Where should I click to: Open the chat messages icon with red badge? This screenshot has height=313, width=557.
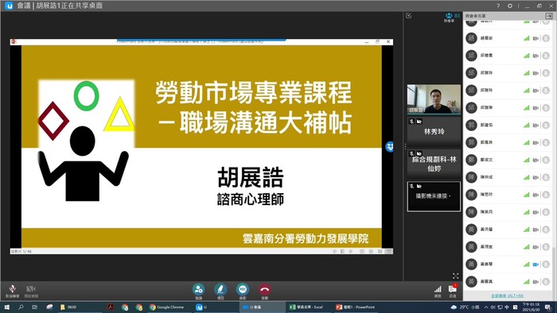point(453,289)
